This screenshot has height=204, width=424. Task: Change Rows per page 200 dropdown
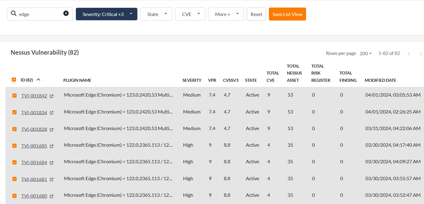click(x=365, y=53)
